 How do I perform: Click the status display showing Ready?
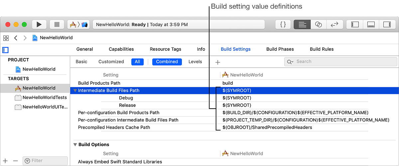click(x=179, y=25)
